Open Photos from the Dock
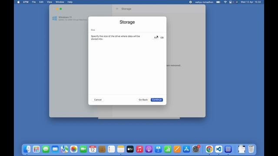Image resolution: width=278 pixels, height=156 pixels. 74,149
